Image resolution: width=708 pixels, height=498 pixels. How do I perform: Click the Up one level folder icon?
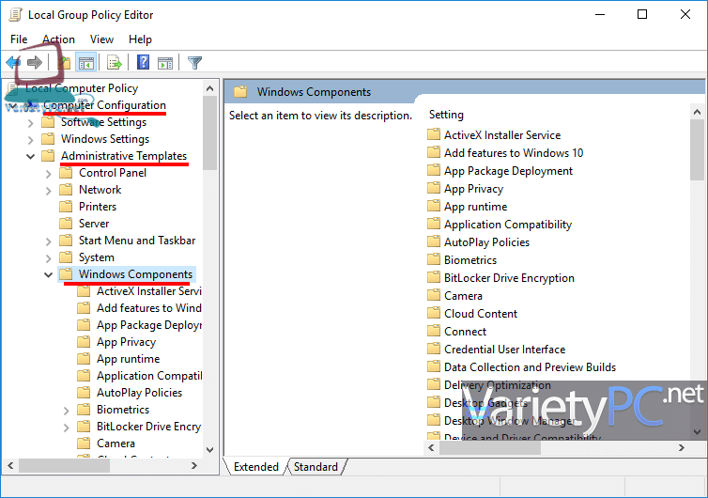[63, 63]
